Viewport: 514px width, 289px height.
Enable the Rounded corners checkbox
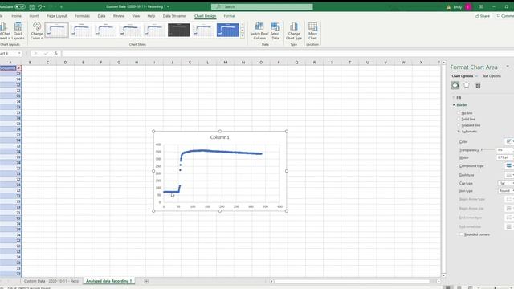point(461,234)
